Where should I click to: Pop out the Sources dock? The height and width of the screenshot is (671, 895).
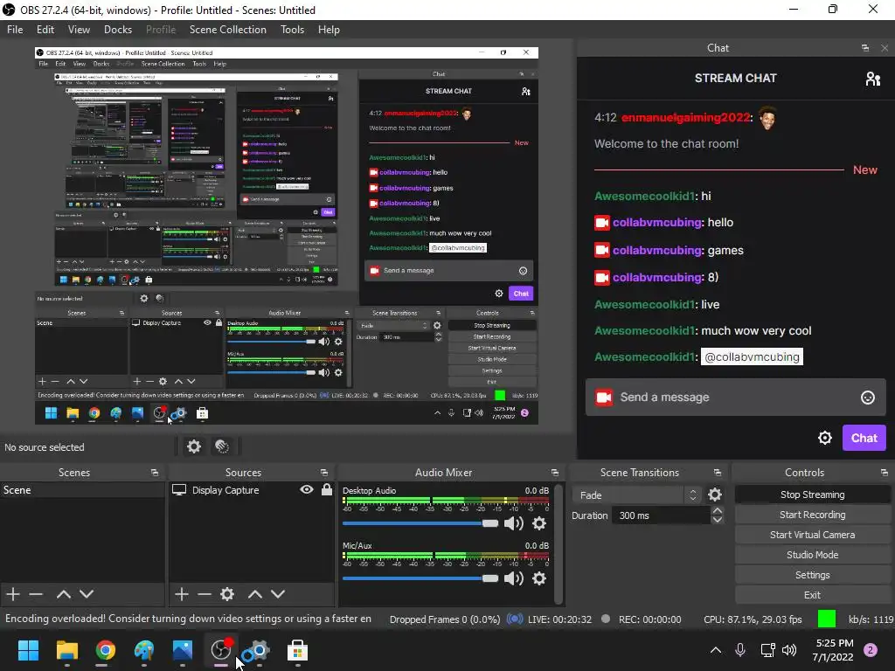click(323, 473)
